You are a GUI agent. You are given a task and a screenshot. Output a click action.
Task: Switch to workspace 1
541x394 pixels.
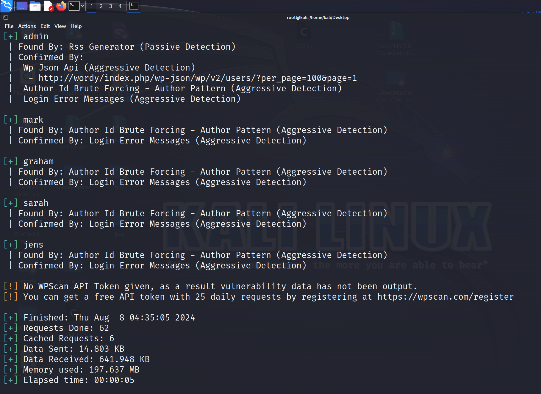92,6
